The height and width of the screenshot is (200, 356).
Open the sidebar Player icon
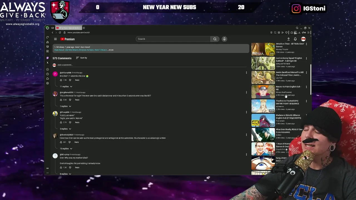click(x=48, y=69)
